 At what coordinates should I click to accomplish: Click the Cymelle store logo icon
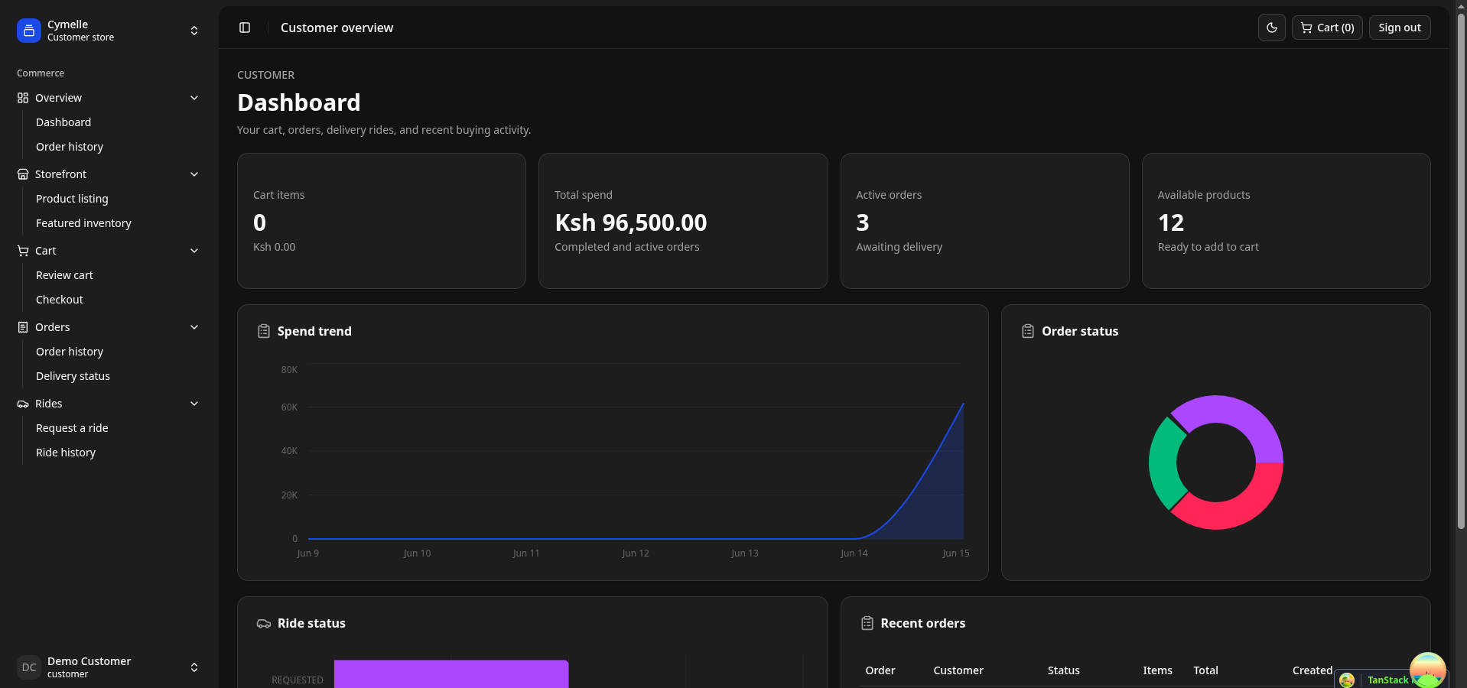[x=29, y=31]
